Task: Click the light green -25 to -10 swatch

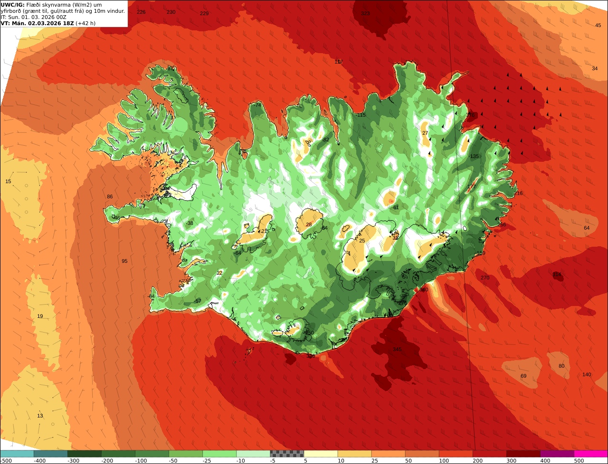Action: coord(219,454)
